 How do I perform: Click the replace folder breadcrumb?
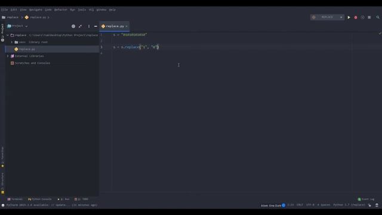(10, 17)
